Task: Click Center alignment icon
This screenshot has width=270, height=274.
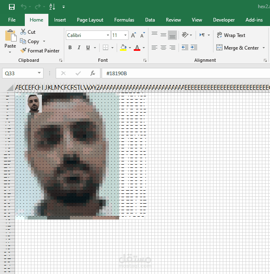Action: [x=163, y=48]
